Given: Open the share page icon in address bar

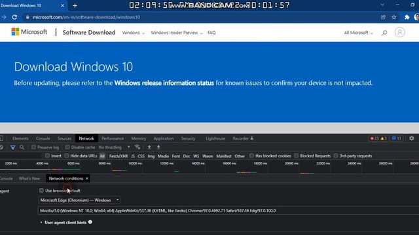Looking at the screenshot, I should pyautogui.click(x=383, y=17).
